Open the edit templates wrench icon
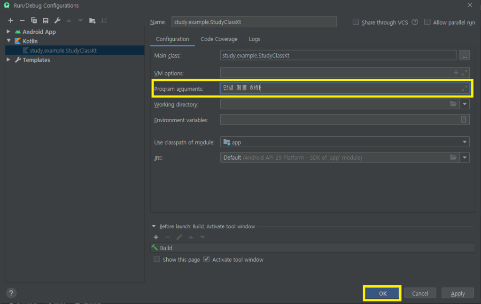The image size is (481, 304). pos(57,21)
